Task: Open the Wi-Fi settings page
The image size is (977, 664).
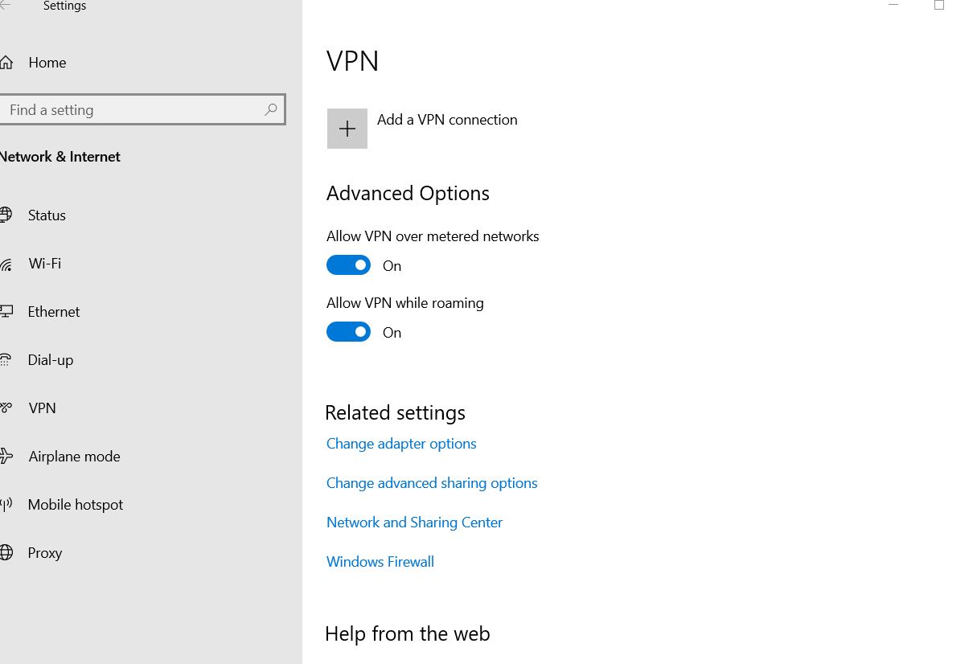Action: 45,264
